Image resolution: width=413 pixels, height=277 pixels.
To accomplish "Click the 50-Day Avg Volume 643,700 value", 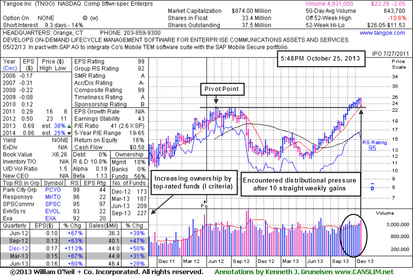I will [x=394, y=11].
